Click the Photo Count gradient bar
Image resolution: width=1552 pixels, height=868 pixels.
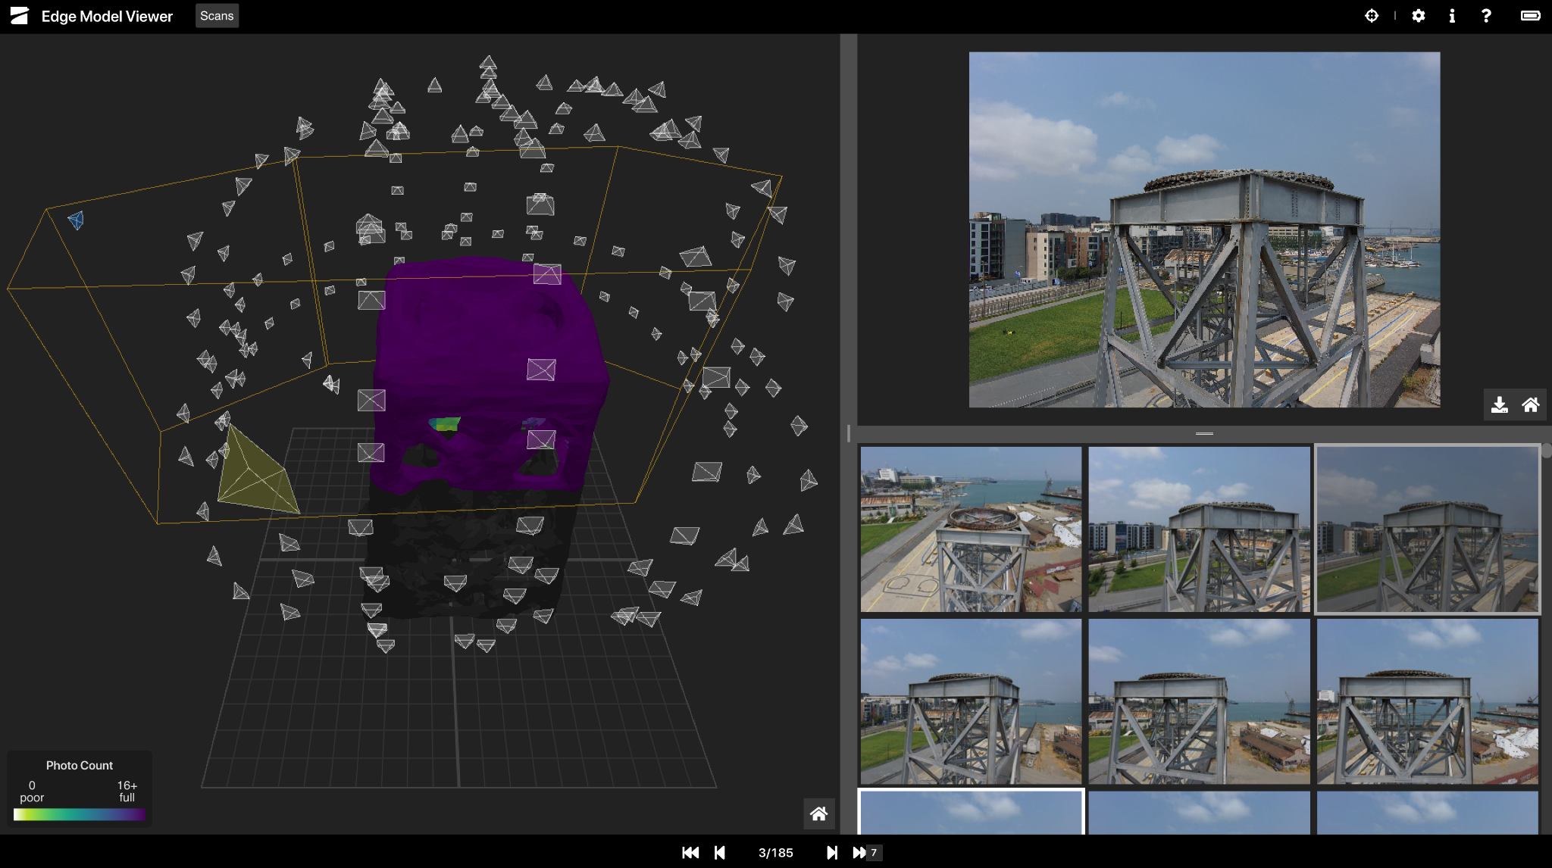click(79, 814)
